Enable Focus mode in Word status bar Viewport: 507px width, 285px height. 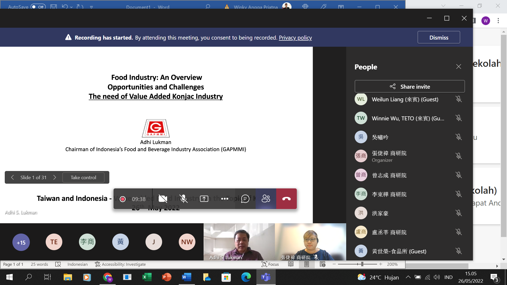click(270, 264)
